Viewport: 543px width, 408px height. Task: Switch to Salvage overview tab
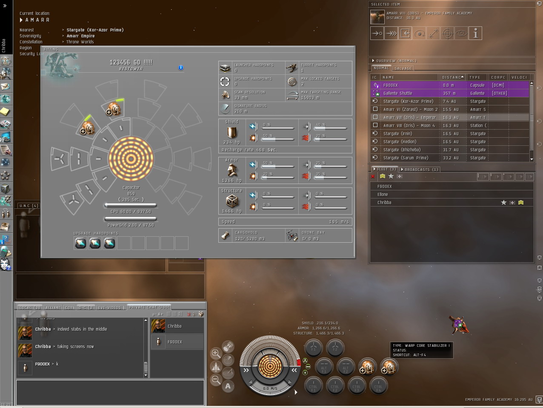(403, 68)
